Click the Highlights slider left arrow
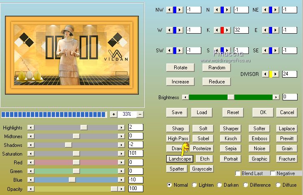This screenshot has height=195, width=303. [x=30, y=127]
